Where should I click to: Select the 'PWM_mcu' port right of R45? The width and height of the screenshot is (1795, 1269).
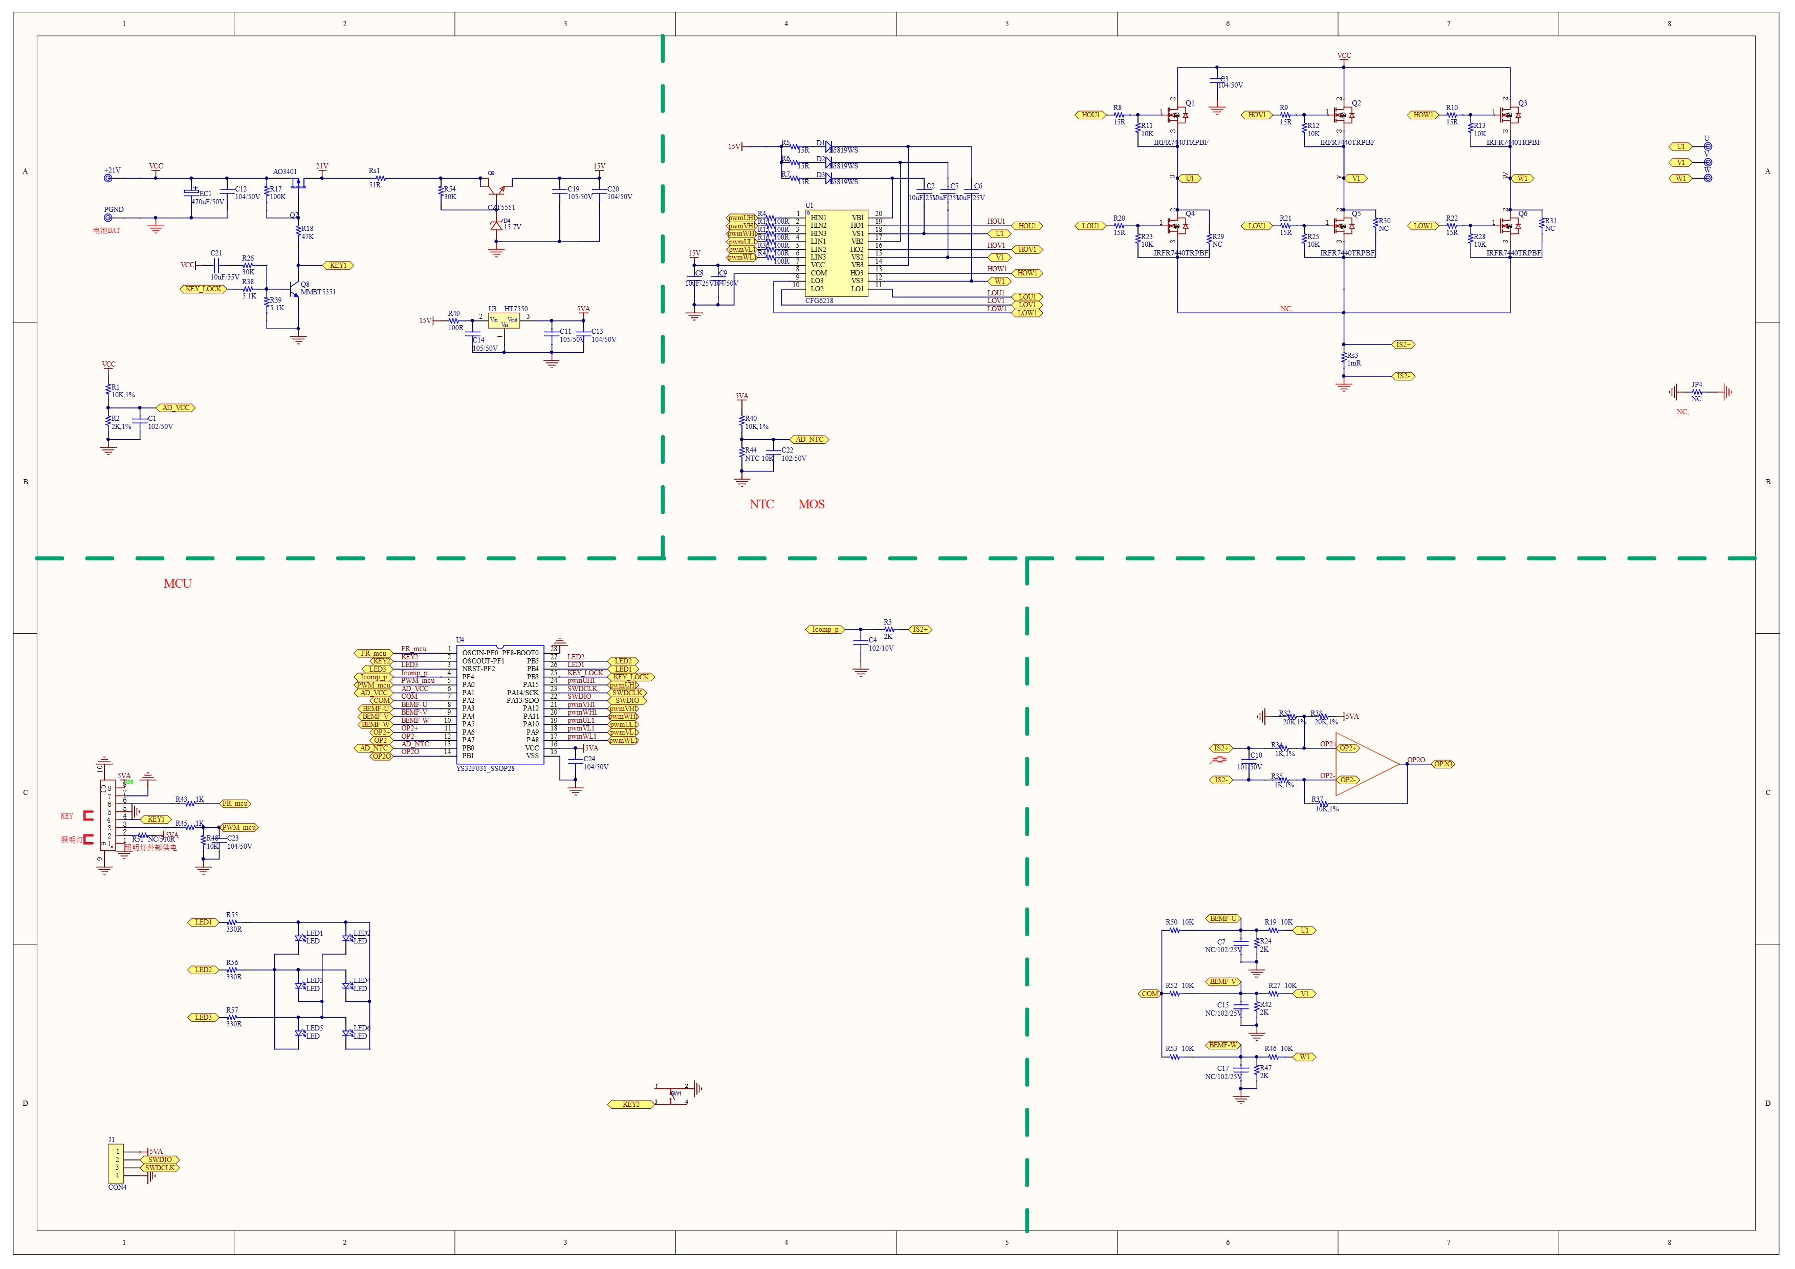pos(239,827)
